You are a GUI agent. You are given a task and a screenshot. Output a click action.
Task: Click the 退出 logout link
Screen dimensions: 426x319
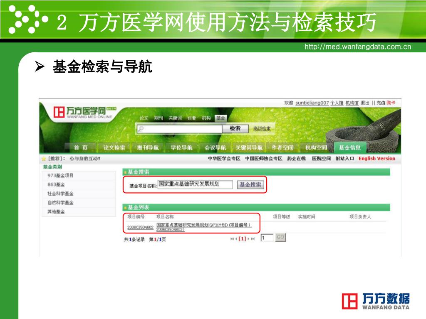click(x=365, y=103)
